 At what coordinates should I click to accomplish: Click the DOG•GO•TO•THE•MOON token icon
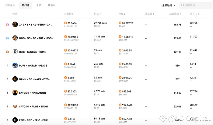coord(15,38)
